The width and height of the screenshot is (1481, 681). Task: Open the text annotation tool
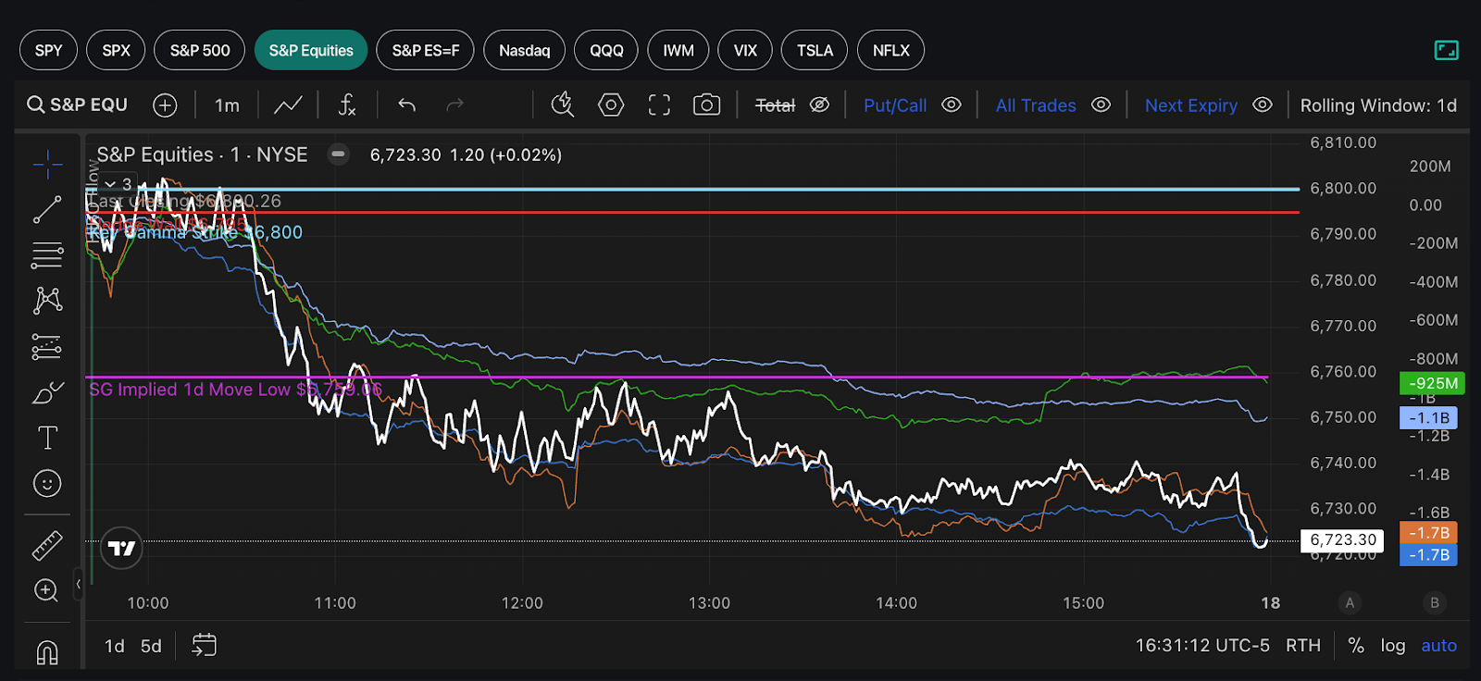pos(47,438)
